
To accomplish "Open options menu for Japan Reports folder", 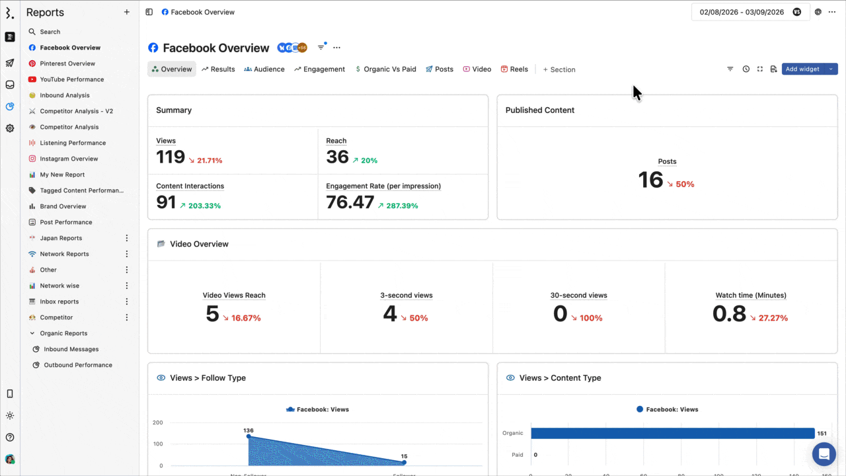I will [x=127, y=238].
